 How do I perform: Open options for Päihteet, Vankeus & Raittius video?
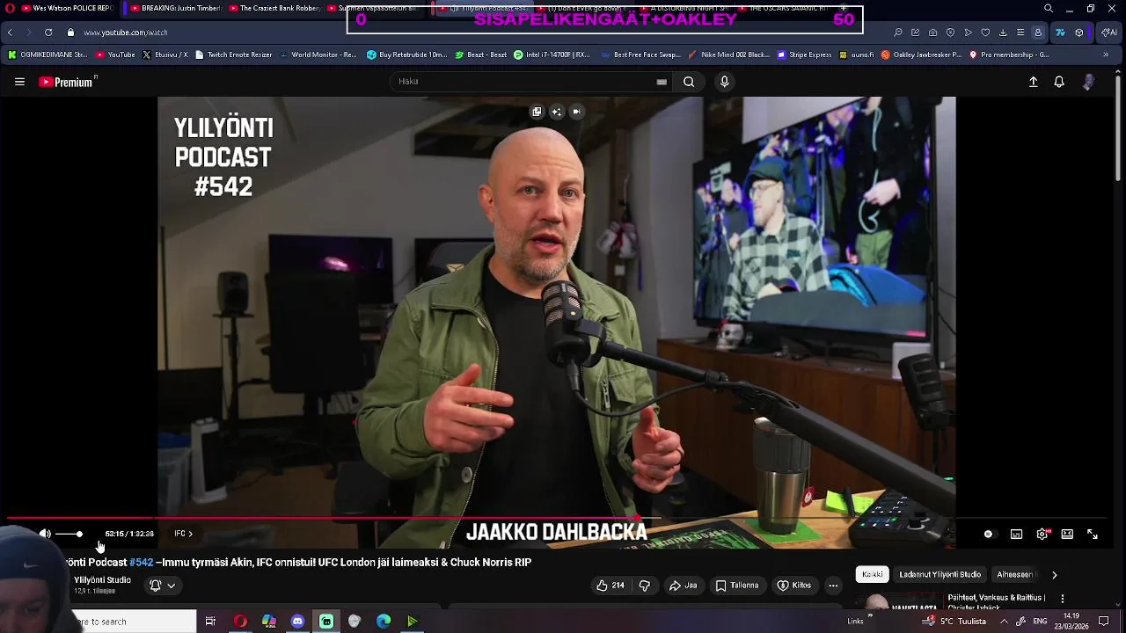tap(1063, 599)
